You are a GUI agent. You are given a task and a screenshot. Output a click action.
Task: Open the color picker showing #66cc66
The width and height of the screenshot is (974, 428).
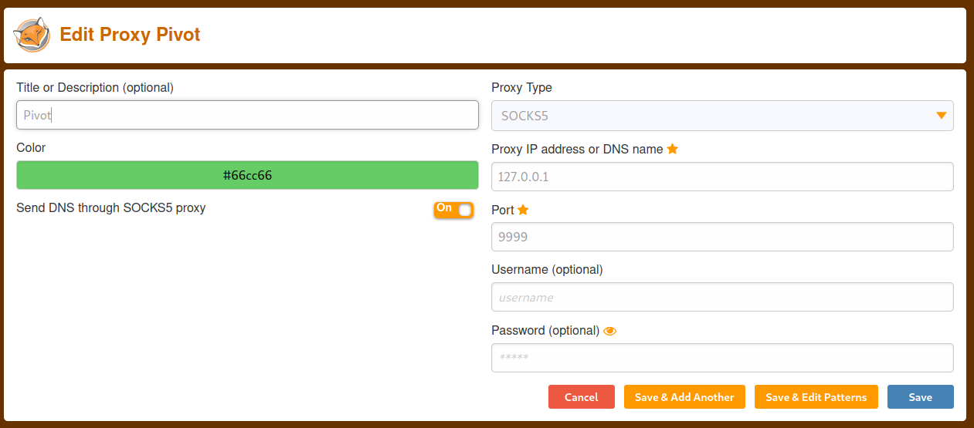coord(247,175)
